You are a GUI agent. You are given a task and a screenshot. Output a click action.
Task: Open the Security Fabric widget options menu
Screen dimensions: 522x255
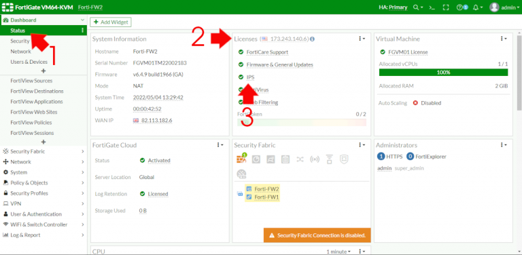click(x=362, y=144)
